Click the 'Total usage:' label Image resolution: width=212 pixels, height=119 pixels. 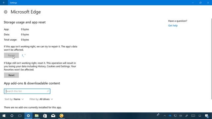click(10, 40)
